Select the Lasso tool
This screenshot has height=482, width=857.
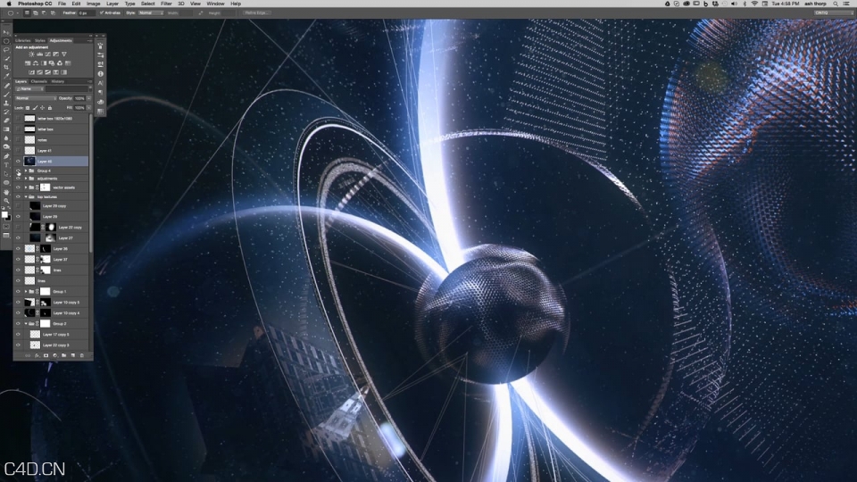[x=6, y=49]
